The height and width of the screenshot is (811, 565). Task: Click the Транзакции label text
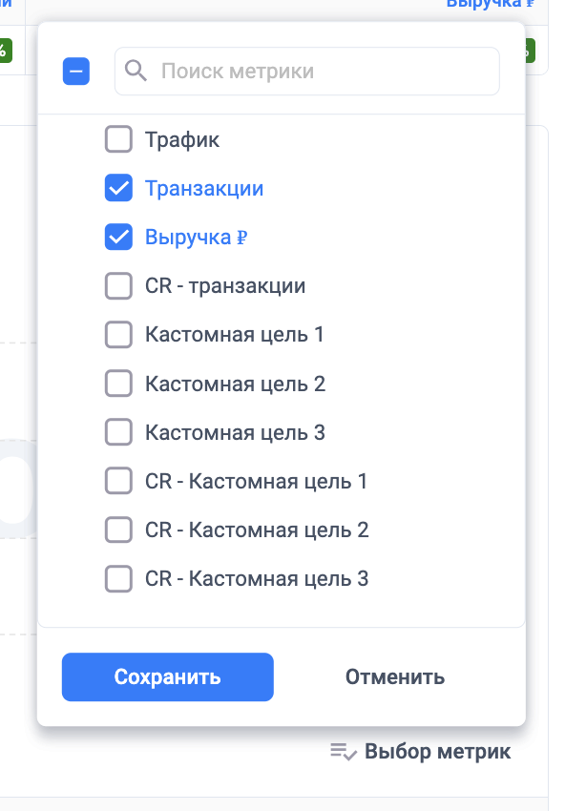[204, 188]
